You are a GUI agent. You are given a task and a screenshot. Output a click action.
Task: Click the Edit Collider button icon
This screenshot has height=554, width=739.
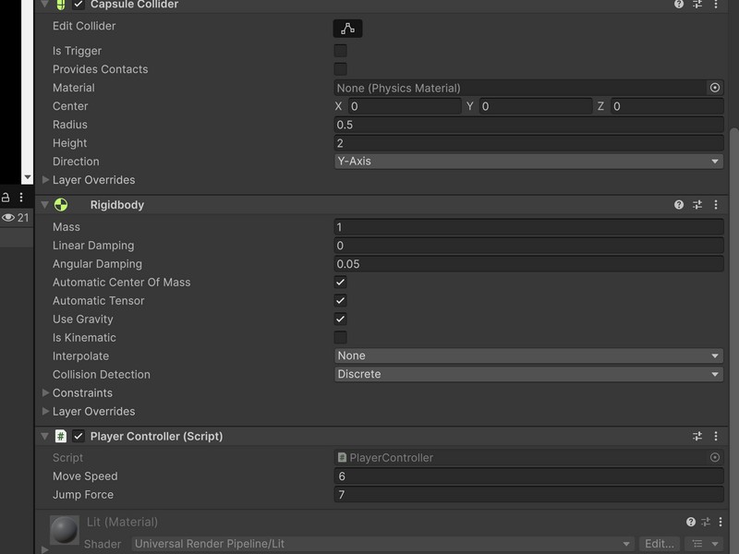point(348,29)
